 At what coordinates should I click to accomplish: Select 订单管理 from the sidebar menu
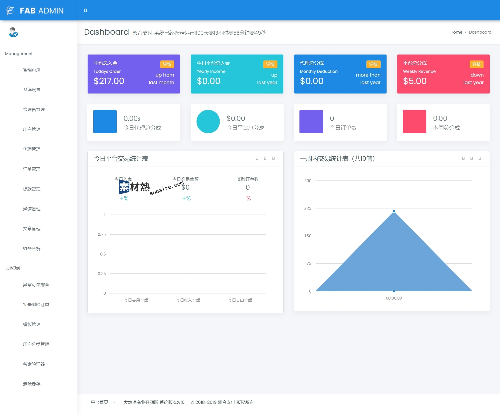(x=32, y=169)
